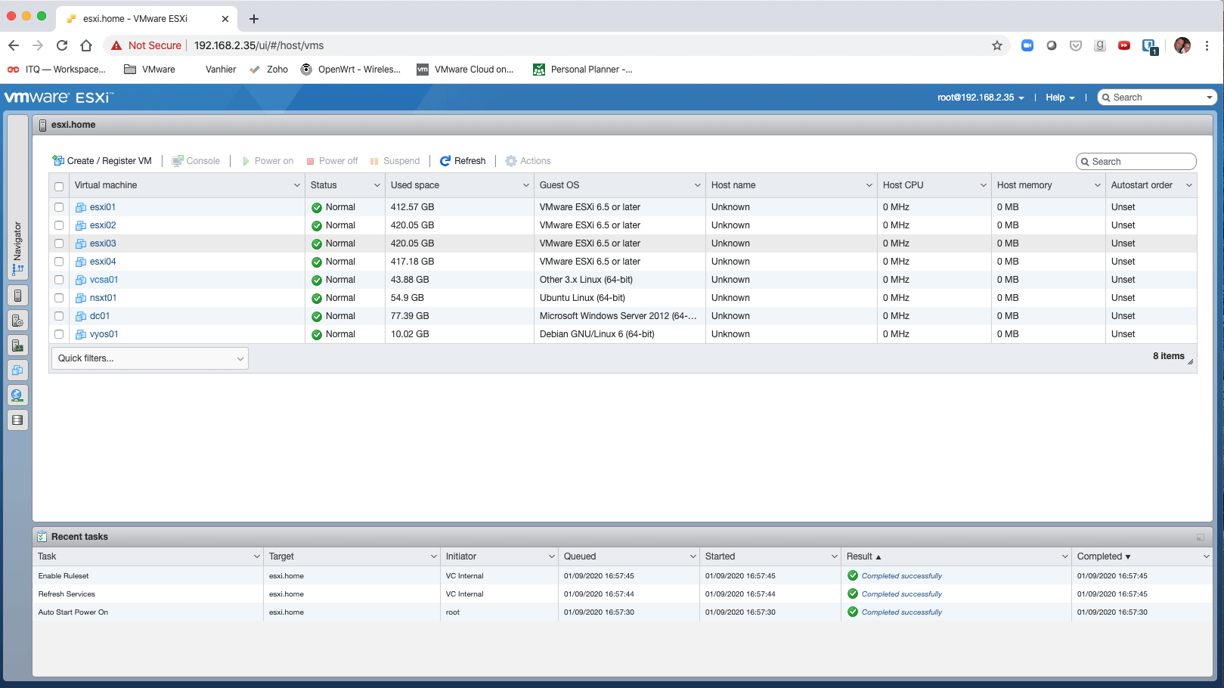
Task: Click the Create / Register VM button
Action: click(102, 161)
